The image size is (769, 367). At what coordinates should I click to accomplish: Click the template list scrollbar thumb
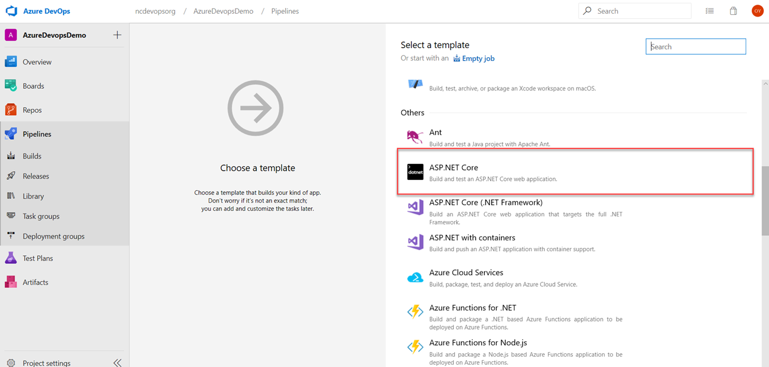click(765, 200)
